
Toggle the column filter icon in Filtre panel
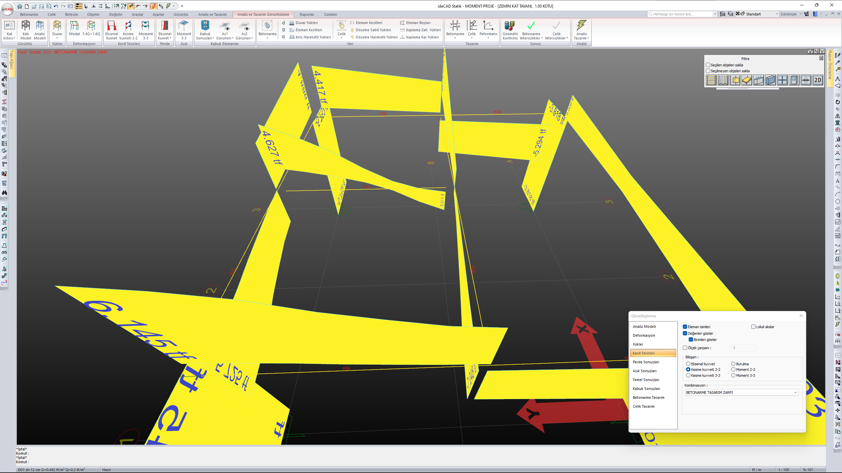(735, 80)
